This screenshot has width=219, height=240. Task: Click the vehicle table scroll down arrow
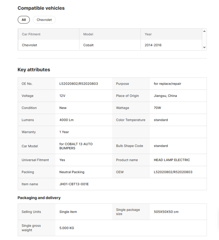pos(204,47)
